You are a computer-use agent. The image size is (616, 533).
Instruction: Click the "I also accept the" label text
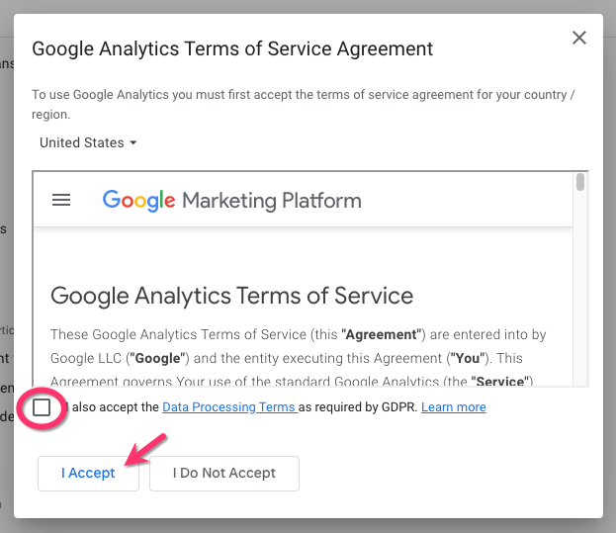pyautogui.click(x=112, y=407)
